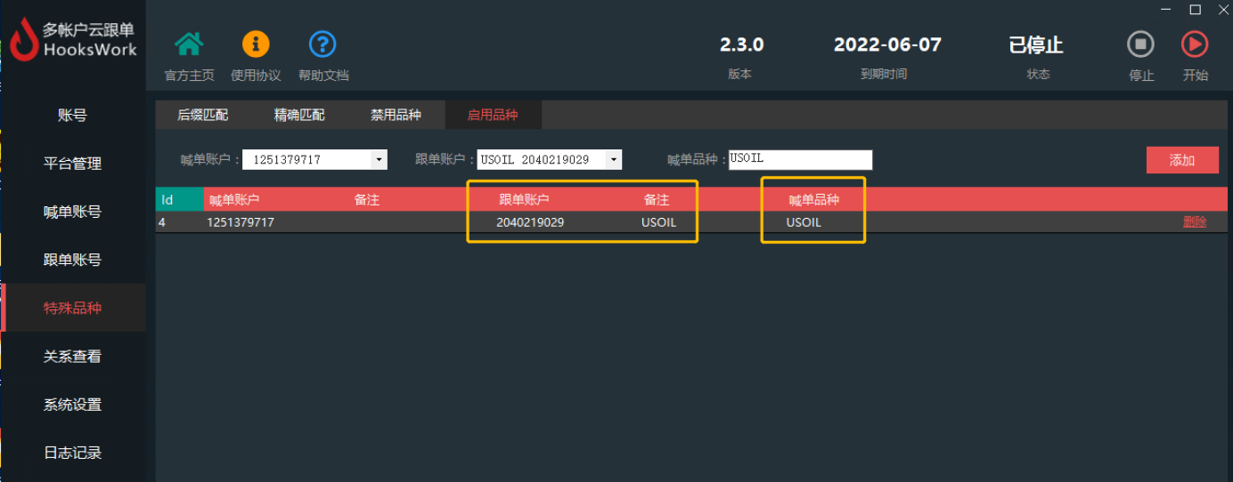Click the 喊单品种 input field
1233x482 pixels.
click(800, 160)
